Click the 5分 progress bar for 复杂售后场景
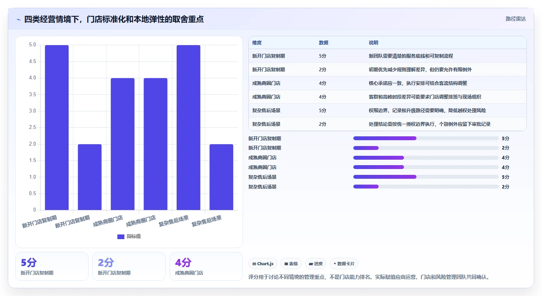Screen dimensions: 542x296 426,177
